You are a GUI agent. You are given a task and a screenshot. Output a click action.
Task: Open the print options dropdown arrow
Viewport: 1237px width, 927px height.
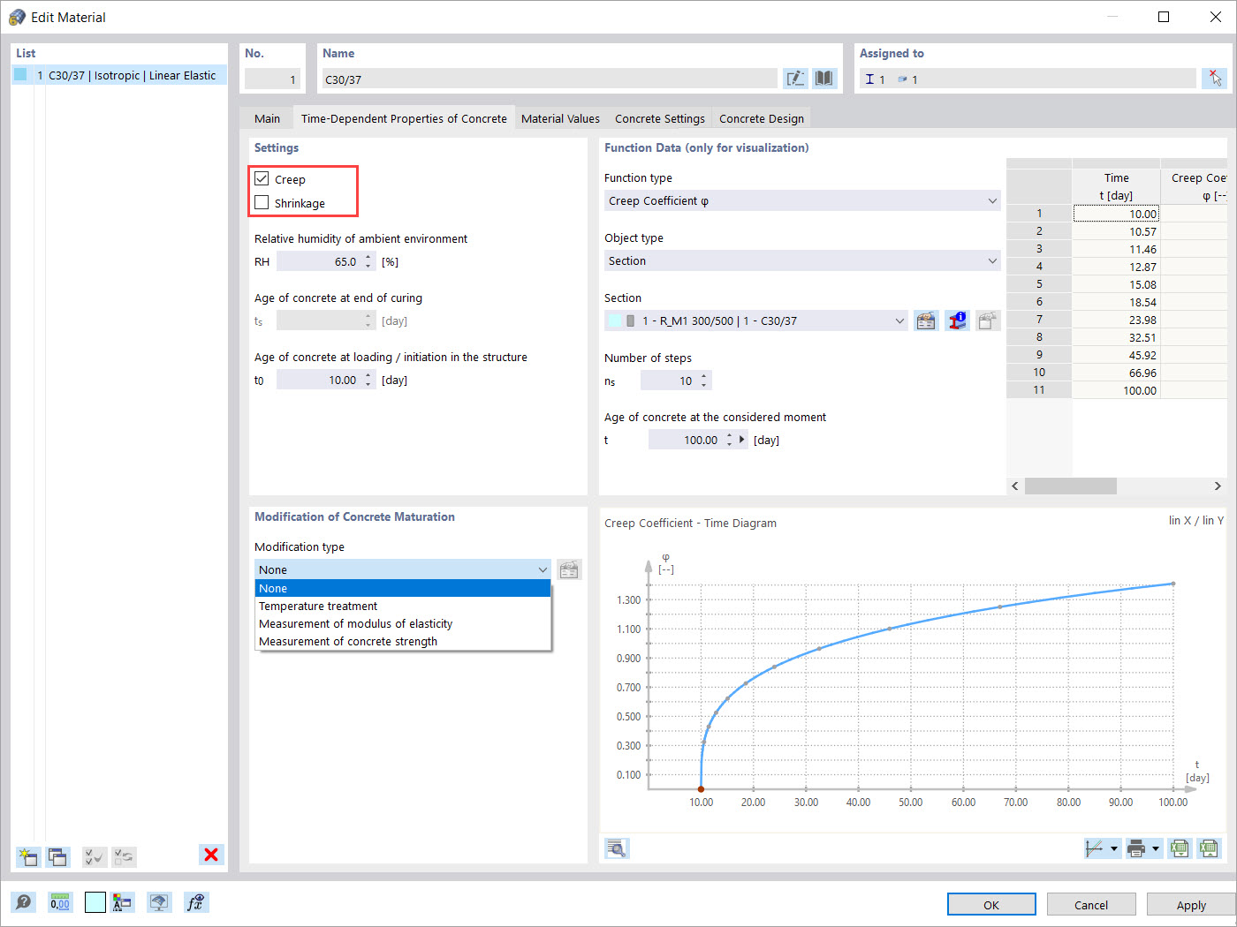1156,849
